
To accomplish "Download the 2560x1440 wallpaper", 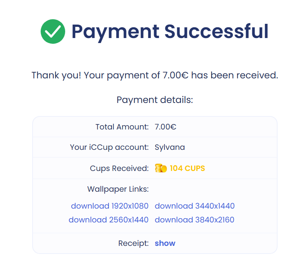I will [x=109, y=220].
